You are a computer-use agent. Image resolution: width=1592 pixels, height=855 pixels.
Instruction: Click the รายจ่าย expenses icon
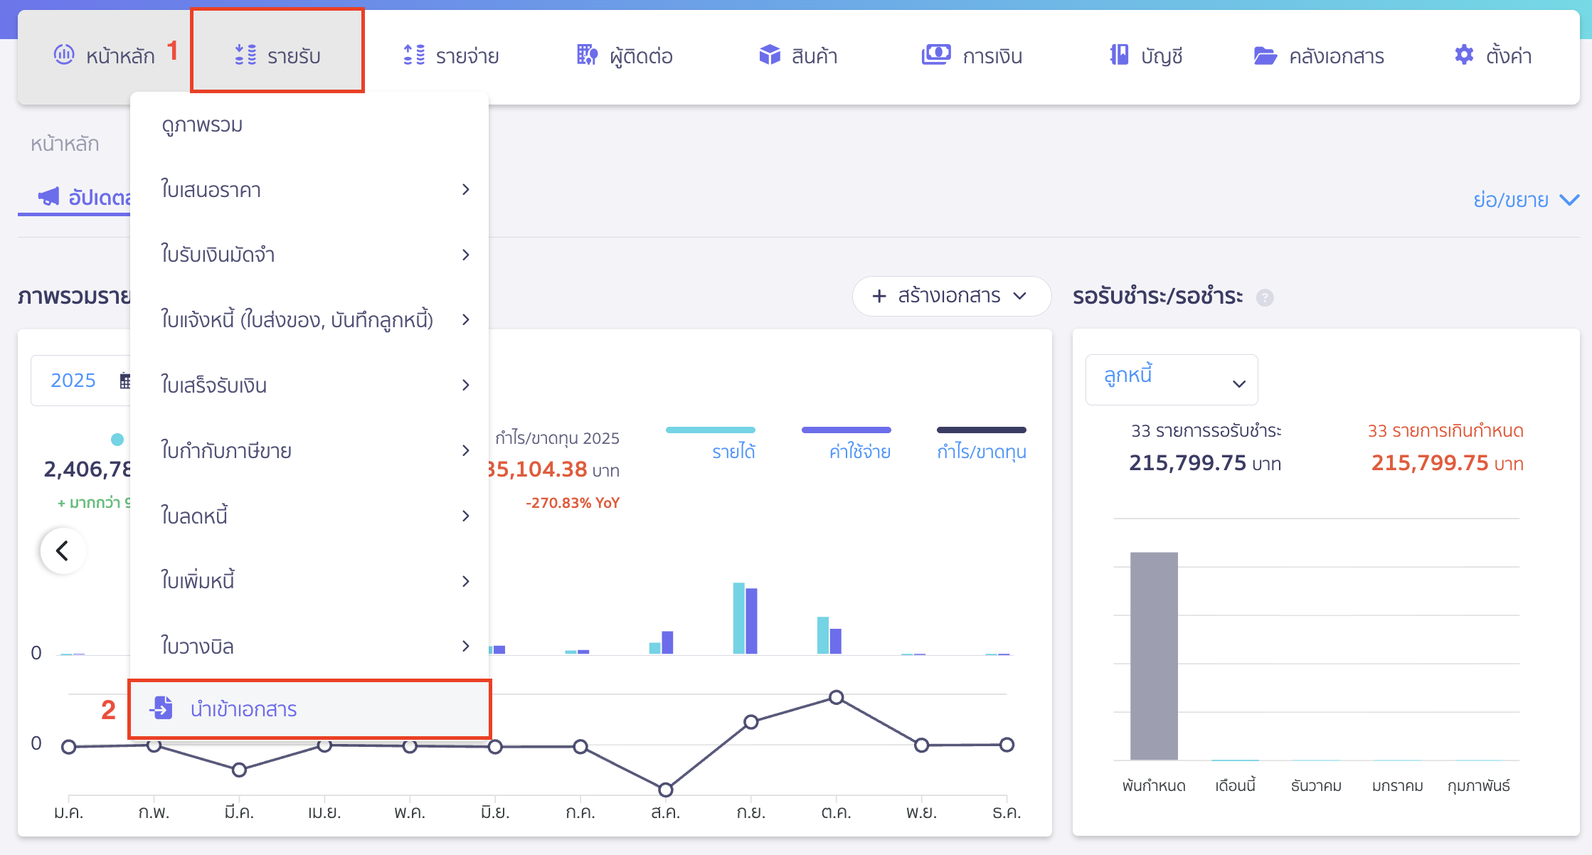413,55
